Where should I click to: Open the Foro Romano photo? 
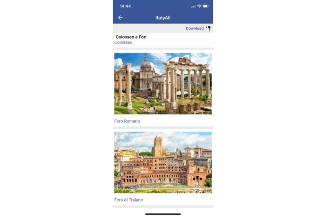tap(163, 83)
